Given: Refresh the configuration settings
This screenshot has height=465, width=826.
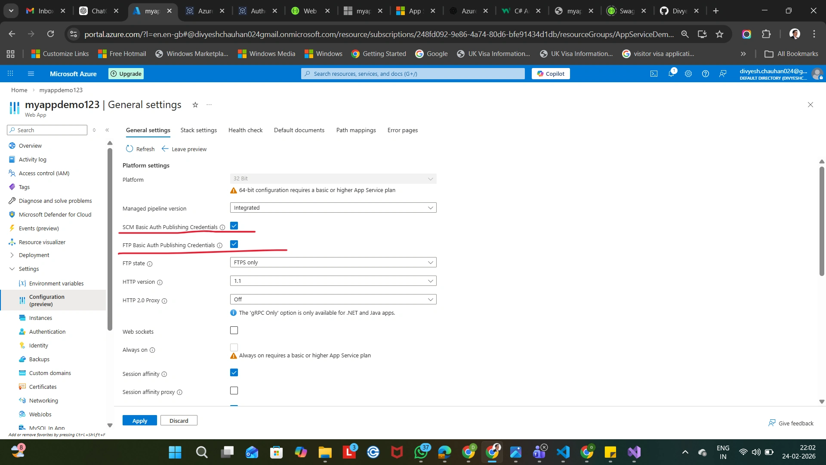Looking at the screenshot, I should pyautogui.click(x=140, y=149).
